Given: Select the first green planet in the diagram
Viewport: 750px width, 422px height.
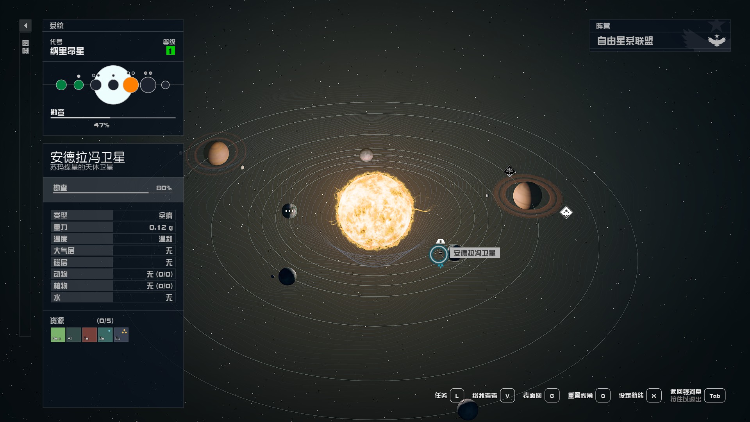Looking at the screenshot, I should click(x=61, y=85).
